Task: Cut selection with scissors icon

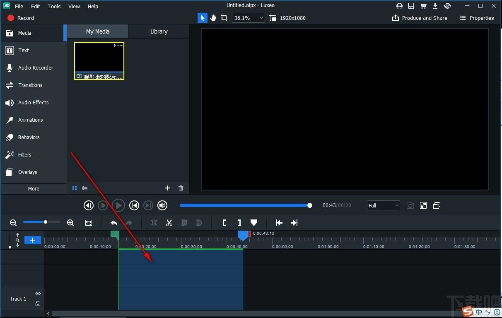Action: coord(169,223)
